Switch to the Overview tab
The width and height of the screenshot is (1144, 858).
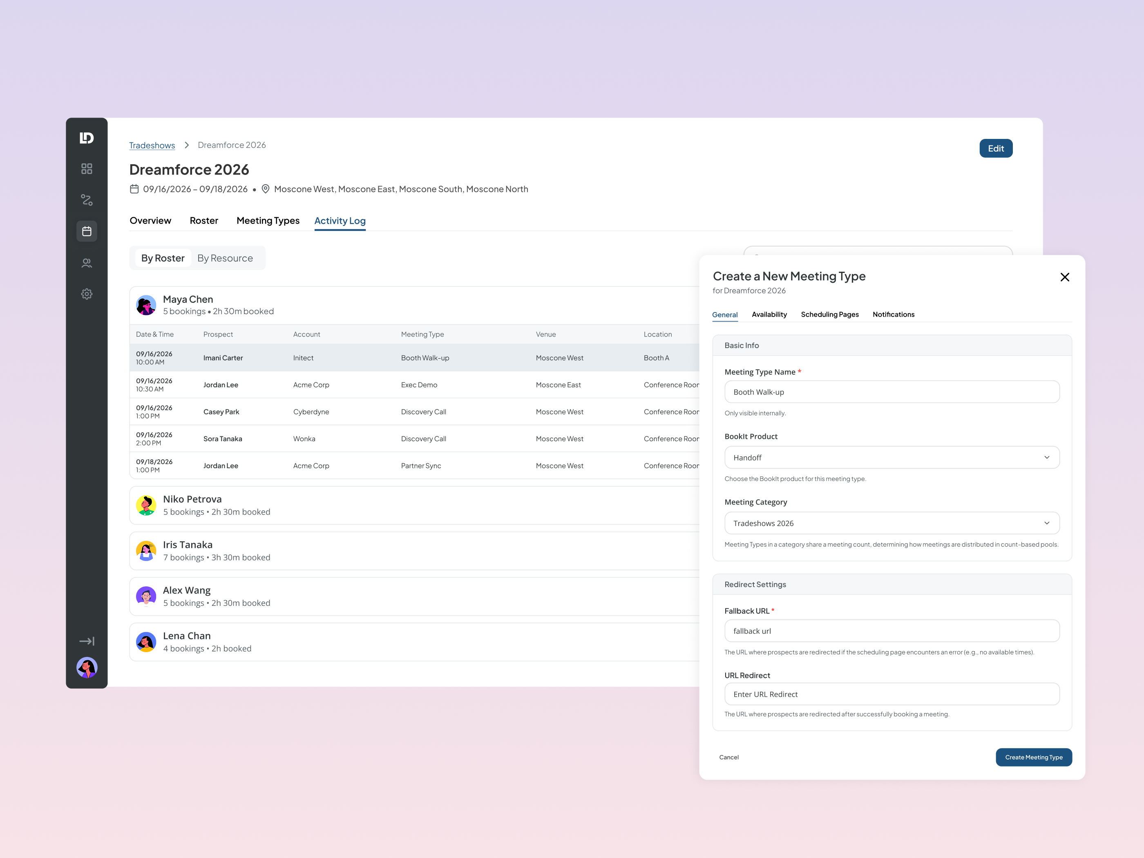point(150,221)
